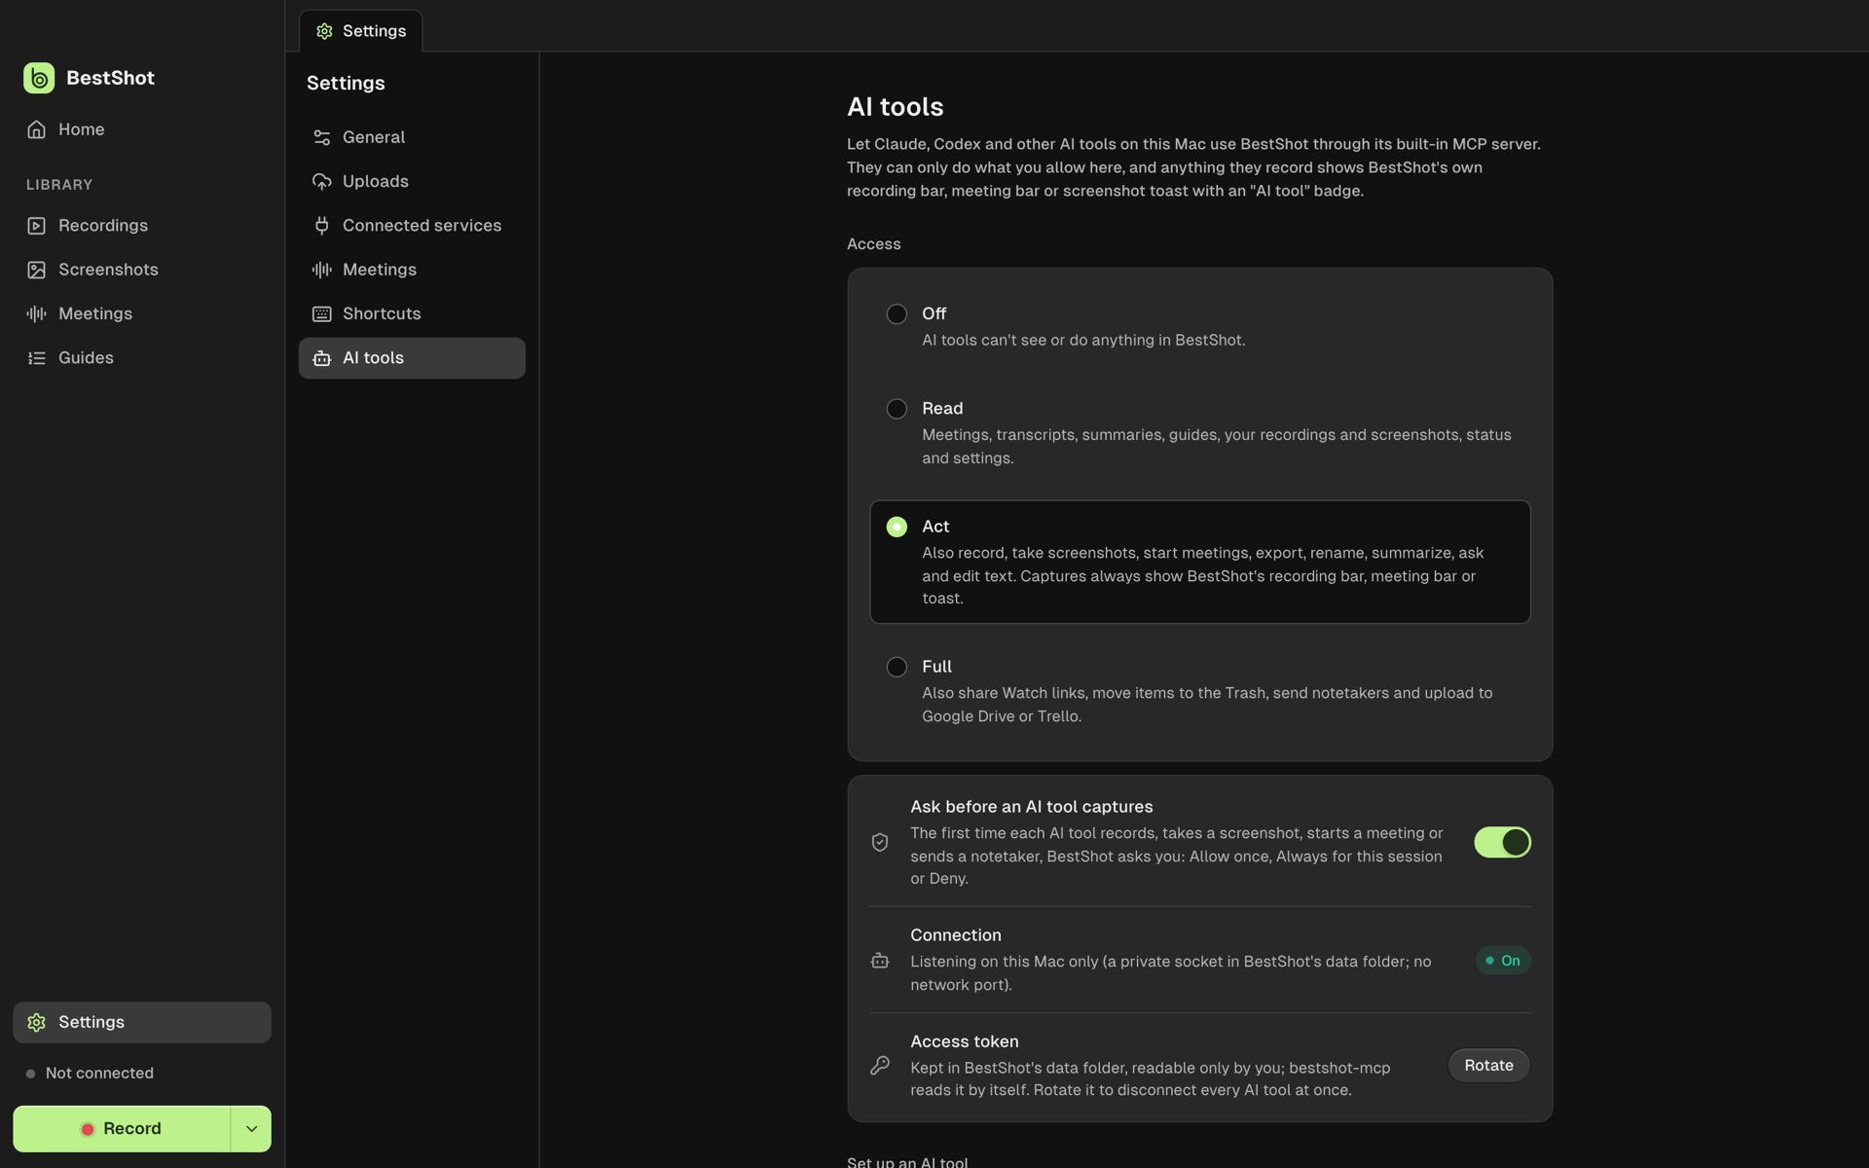Click the green Record button
Image resolution: width=1869 pixels, height=1168 pixels.
coord(122,1129)
